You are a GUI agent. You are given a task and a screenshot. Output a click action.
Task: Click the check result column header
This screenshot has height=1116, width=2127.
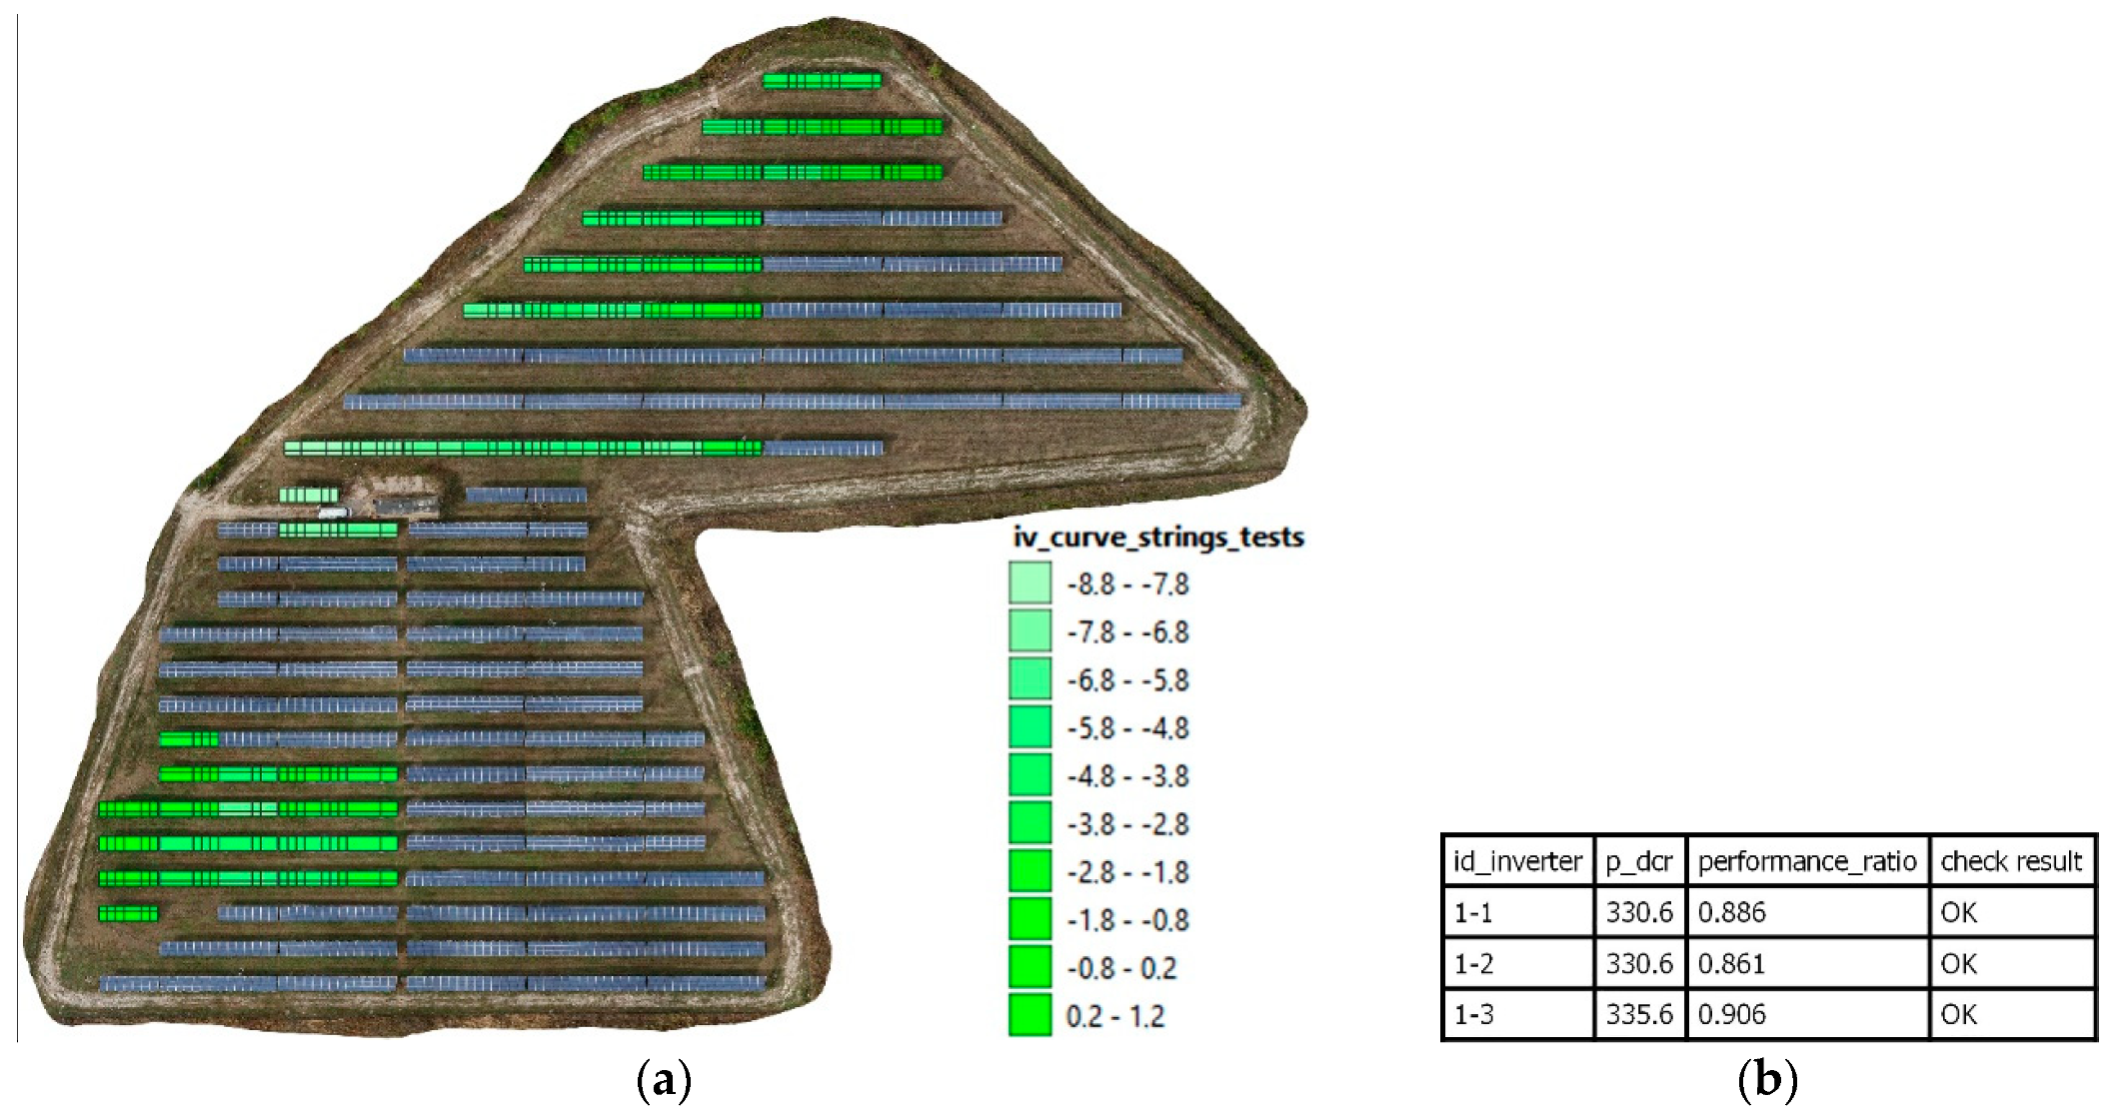click(x=2011, y=861)
